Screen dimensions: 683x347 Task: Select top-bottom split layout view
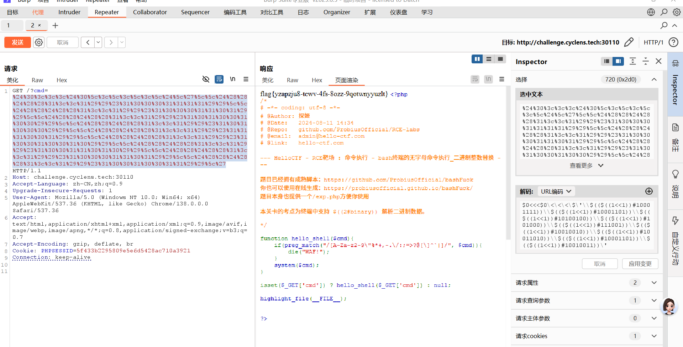click(x=489, y=59)
